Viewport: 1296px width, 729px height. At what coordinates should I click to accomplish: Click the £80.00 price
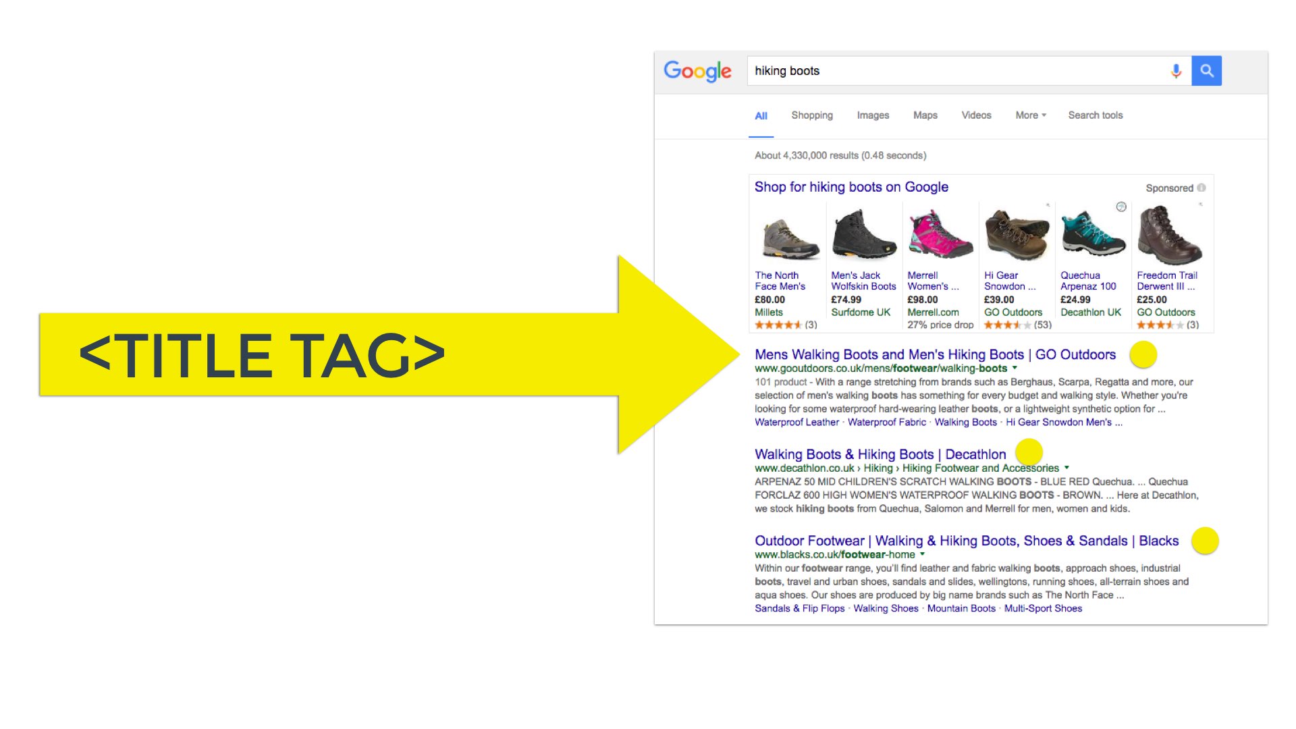tap(769, 300)
